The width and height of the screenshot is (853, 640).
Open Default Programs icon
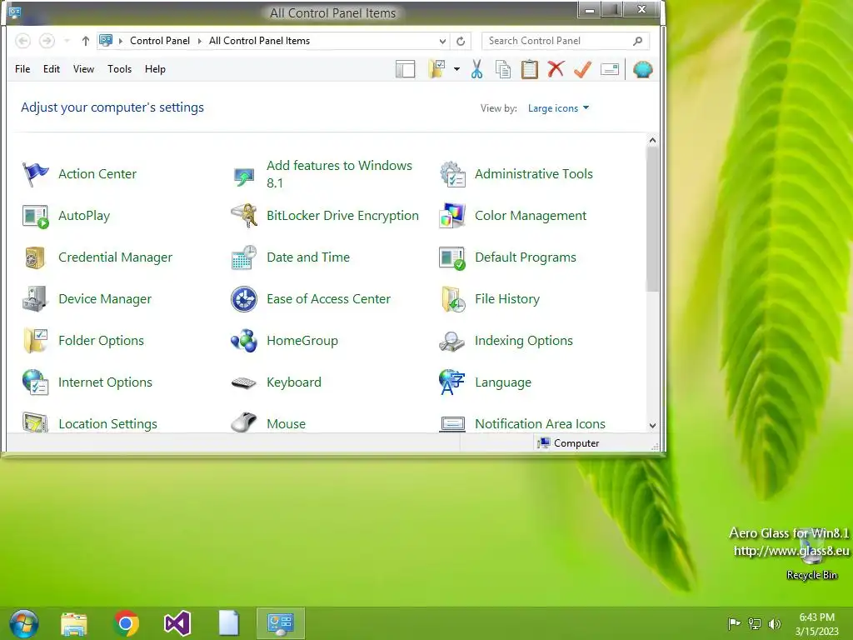pos(452,257)
